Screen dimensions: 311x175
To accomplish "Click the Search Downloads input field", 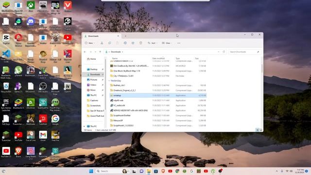I will click(243, 52).
